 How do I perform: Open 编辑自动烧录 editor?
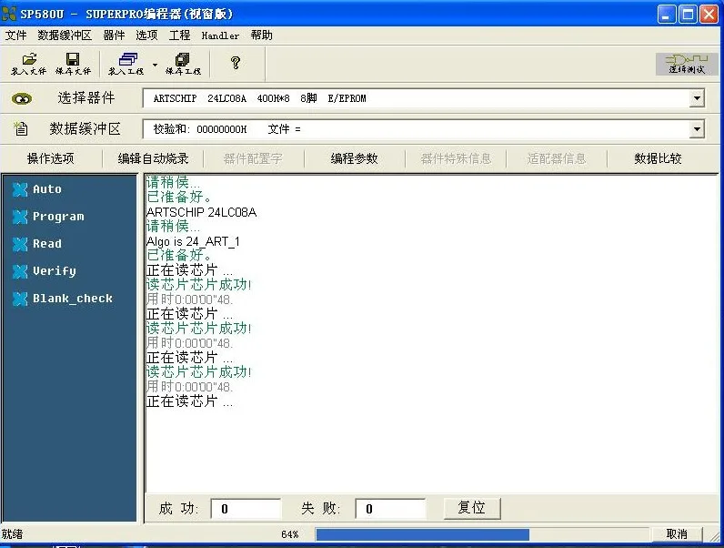[154, 158]
